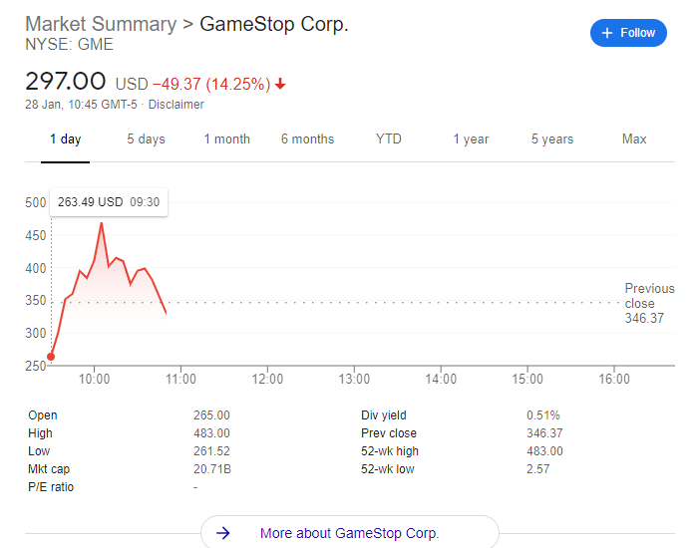Click the NYSE: GME ticker text
The image size is (700, 548).
click(x=69, y=44)
